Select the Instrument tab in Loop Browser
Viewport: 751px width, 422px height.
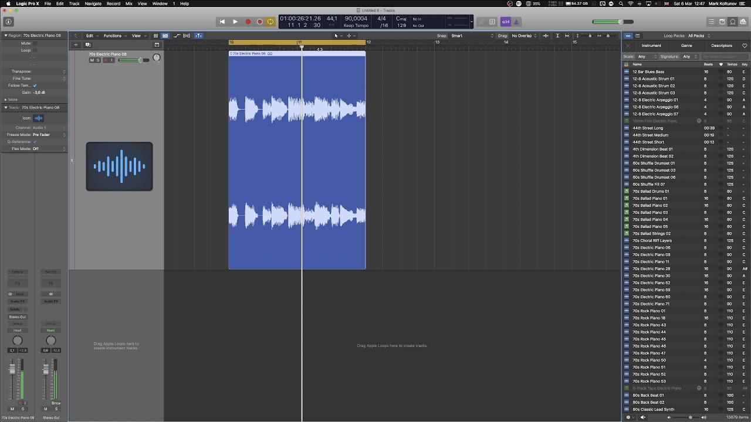point(651,46)
